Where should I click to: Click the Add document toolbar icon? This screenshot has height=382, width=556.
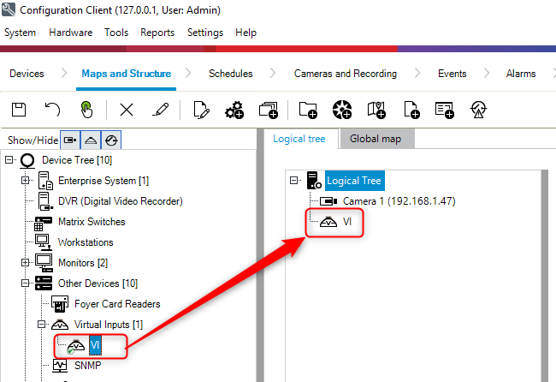411,110
